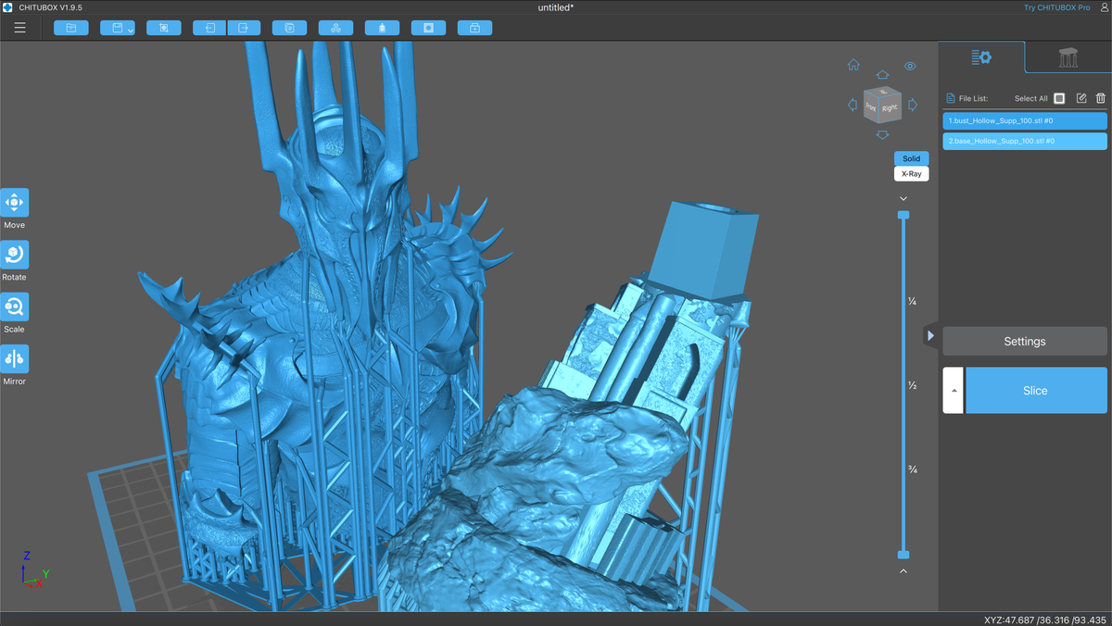The image size is (1112, 626).
Task: Select the Scale tool
Action: [15, 307]
